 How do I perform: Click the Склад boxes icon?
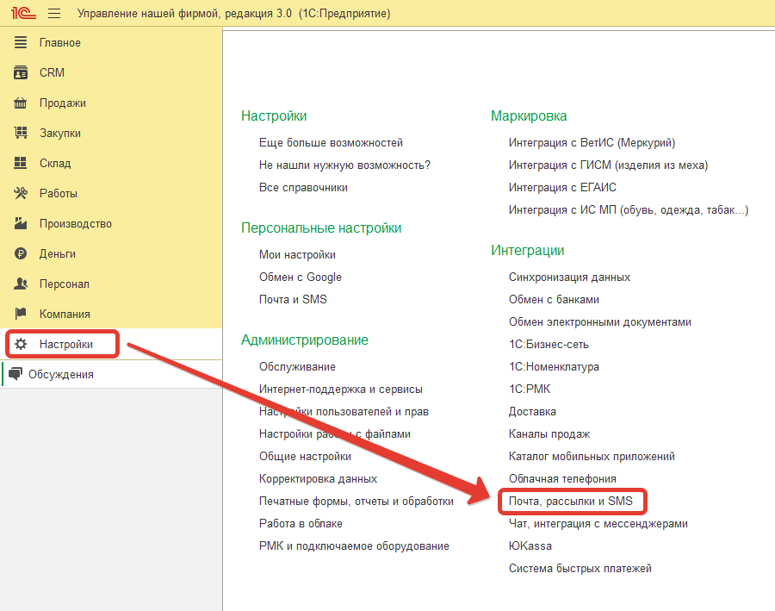21,163
